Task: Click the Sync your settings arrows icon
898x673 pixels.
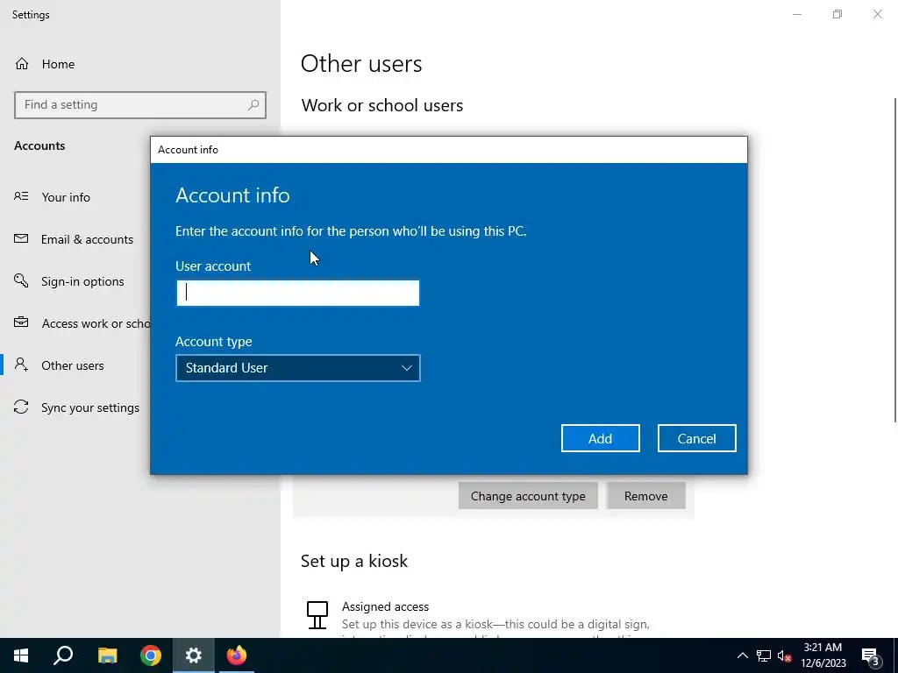Action: [x=21, y=407]
